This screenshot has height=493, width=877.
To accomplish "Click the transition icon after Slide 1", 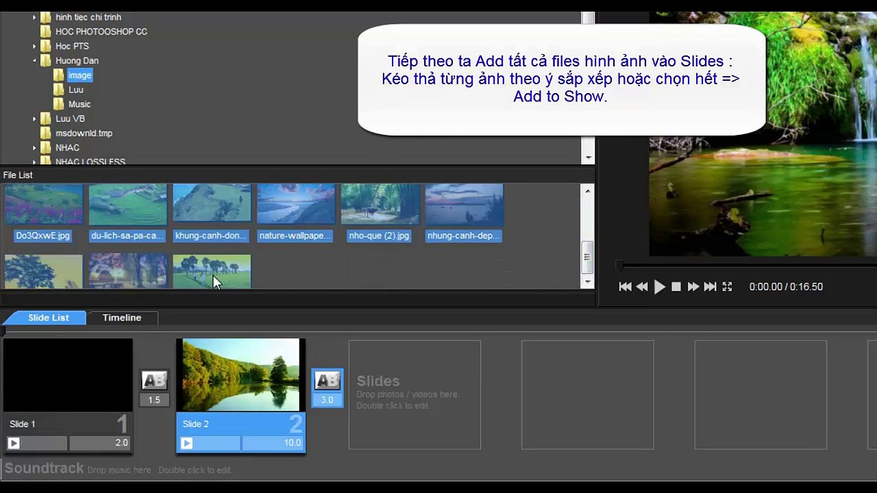I will [154, 381].
